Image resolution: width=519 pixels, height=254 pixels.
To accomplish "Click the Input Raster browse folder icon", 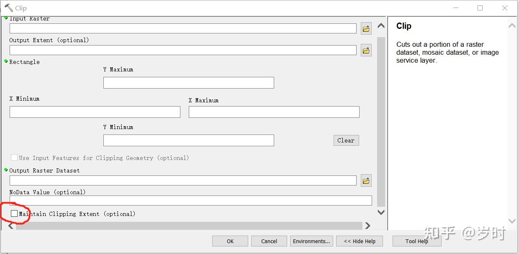I will [x=366, y=29].
